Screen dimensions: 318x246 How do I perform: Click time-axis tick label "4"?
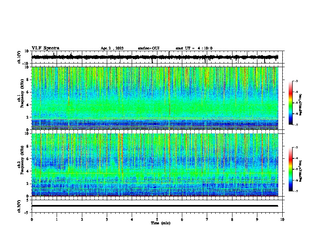pyautogui.click(x=132, y=219)
